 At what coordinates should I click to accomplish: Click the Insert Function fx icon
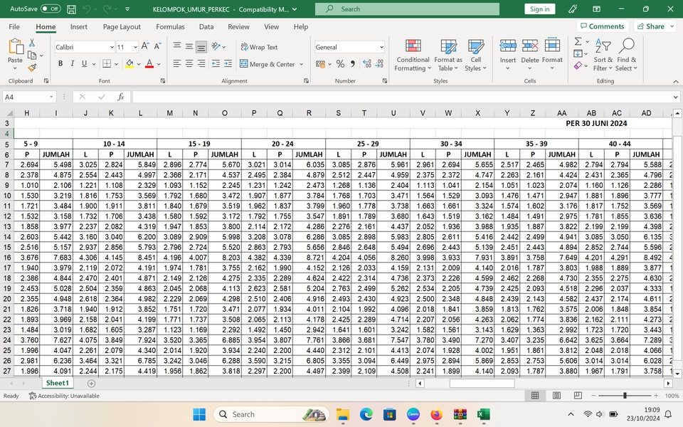[x=121, y=97]
